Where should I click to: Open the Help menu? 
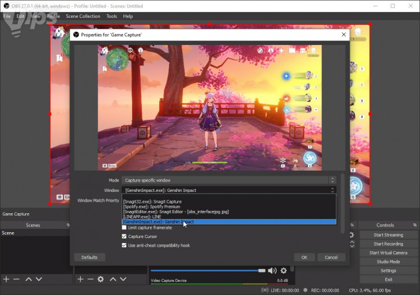click(x=128, y=16)
